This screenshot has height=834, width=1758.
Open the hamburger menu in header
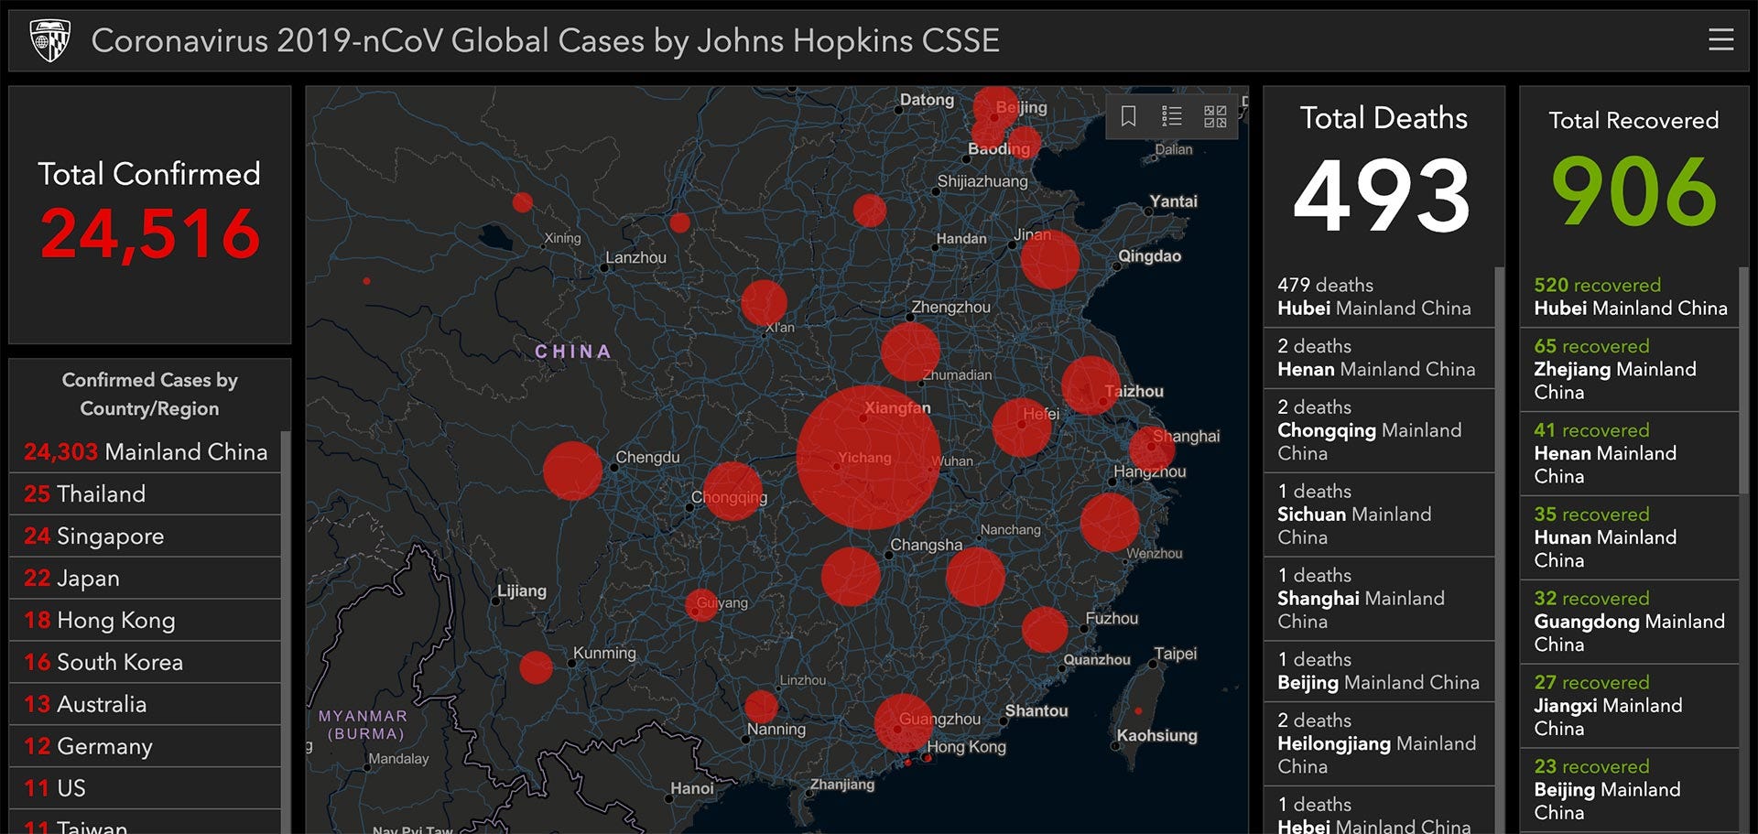(1720, 39)
